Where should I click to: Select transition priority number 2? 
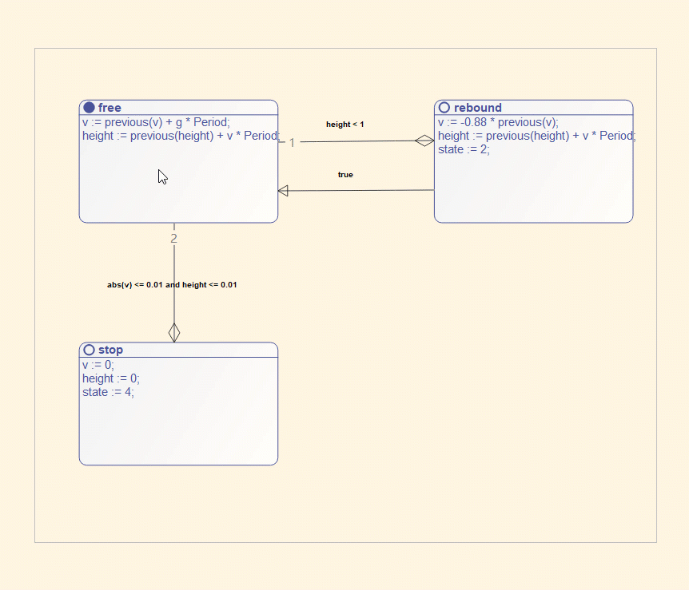coord(174,239)
